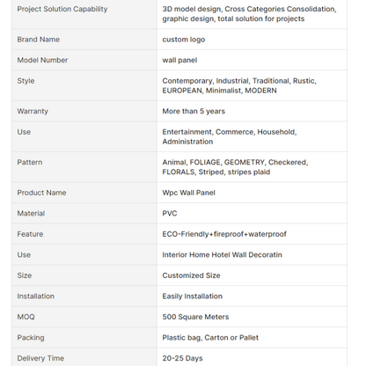Click the Model Number attribute label
The width and height of the screenshot is (366, 366).
point(42,60)
